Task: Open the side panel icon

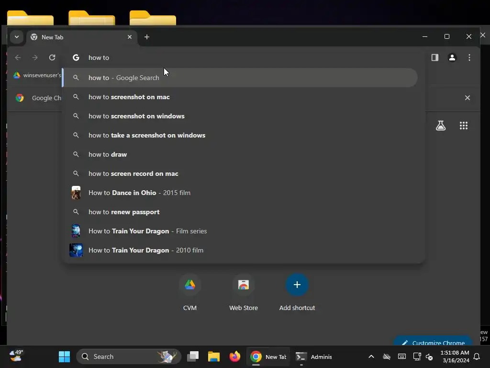Action: point(434,57)
